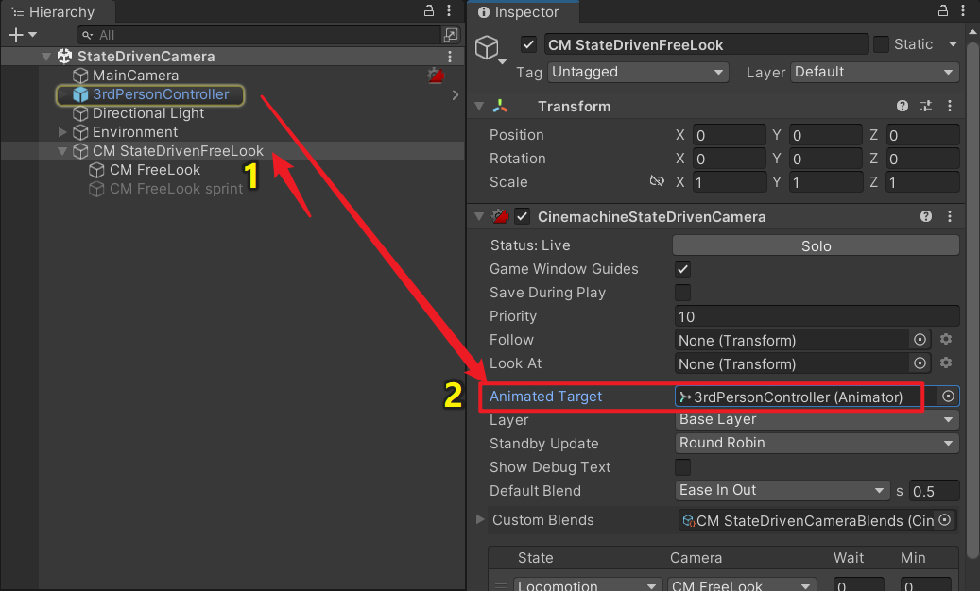
Task: Click the Follow field object picker circle
Action: 920,340
